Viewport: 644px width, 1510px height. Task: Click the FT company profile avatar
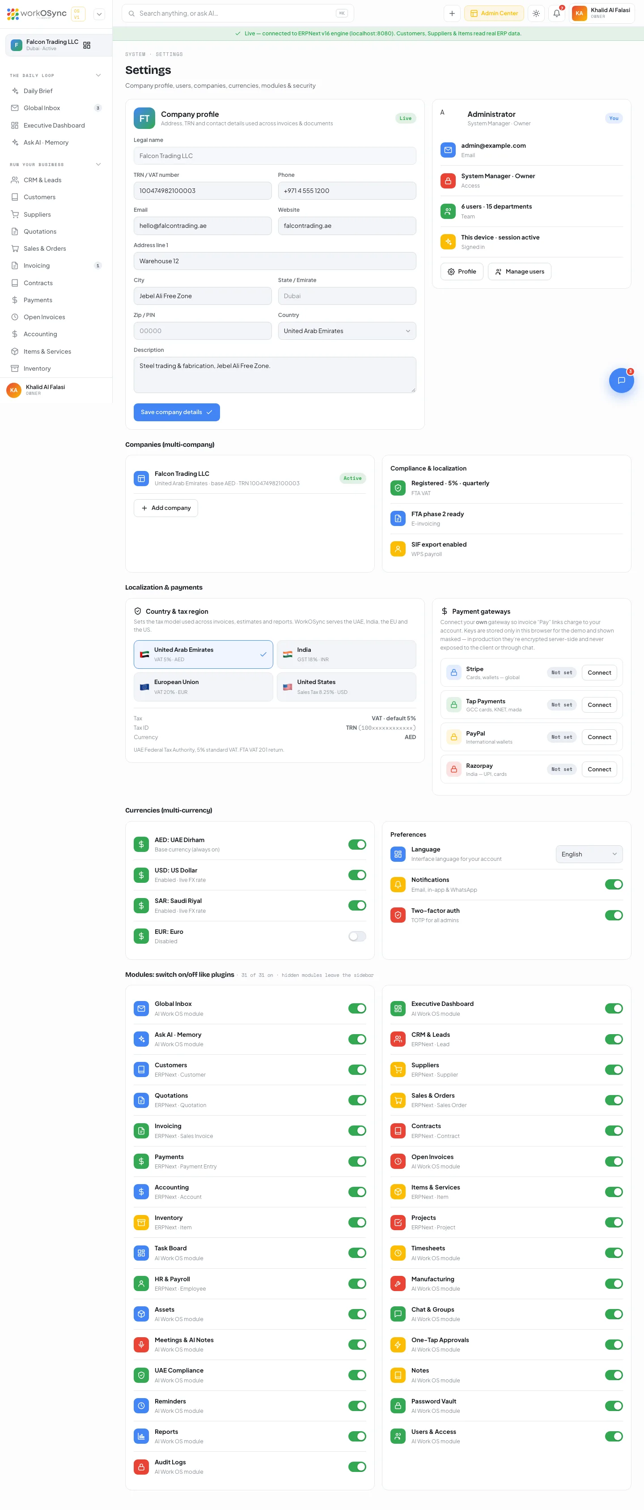pos(144,118)
